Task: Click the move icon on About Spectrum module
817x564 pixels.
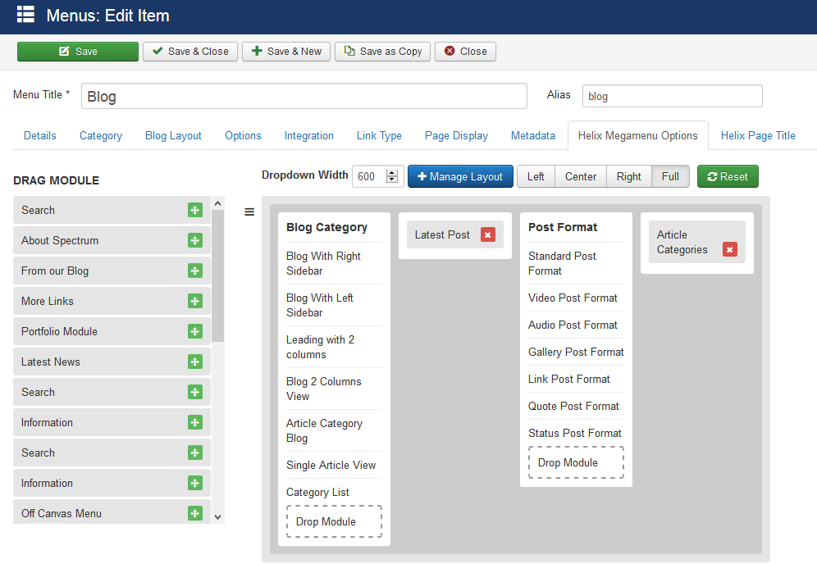Action: coord(195,241)
